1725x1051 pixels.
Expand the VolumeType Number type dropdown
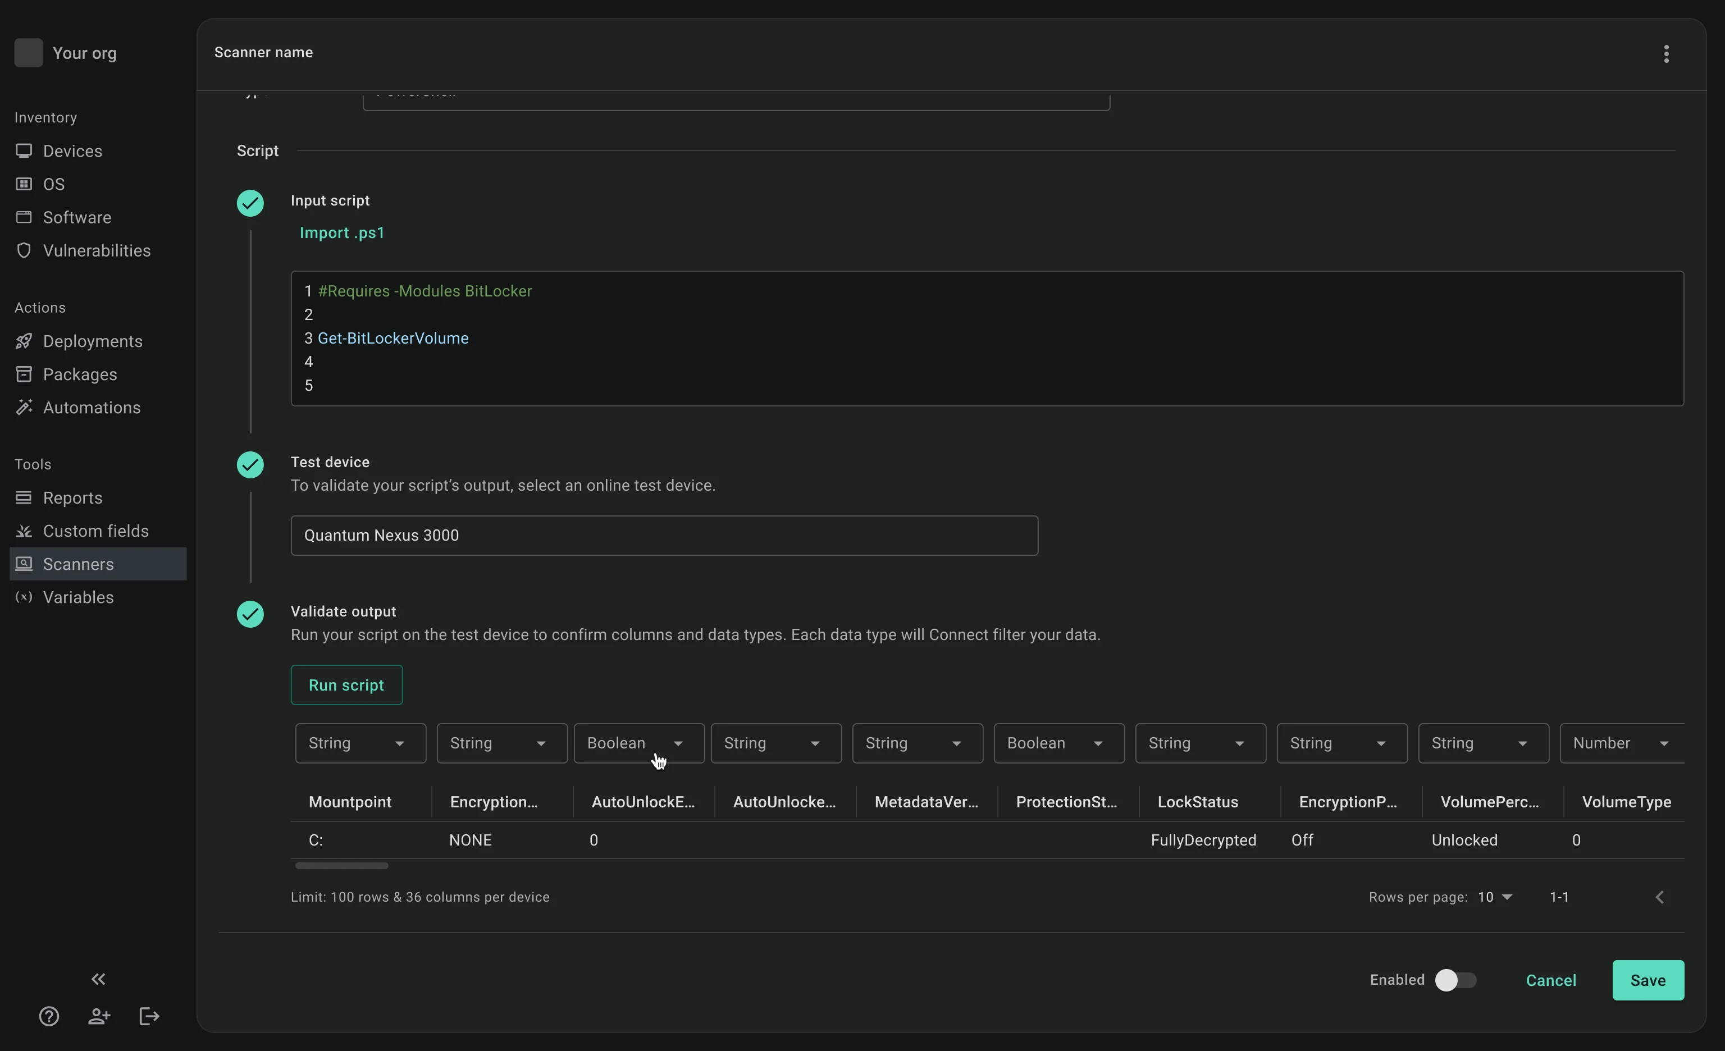pyautogui.click(x=1621, y=743)
